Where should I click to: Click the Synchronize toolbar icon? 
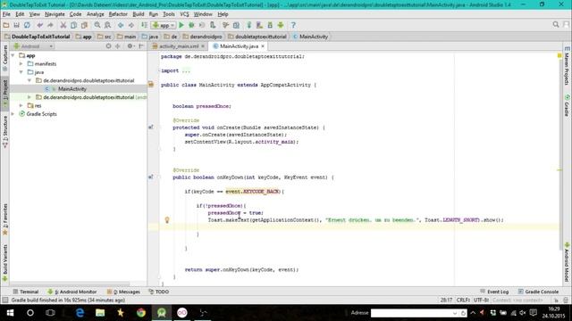coord(27,25)
